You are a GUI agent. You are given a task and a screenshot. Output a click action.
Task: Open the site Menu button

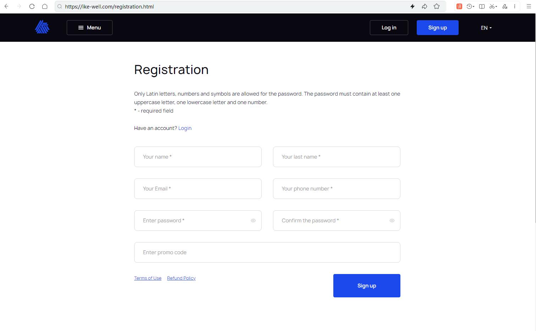click(x=89, y=28)
